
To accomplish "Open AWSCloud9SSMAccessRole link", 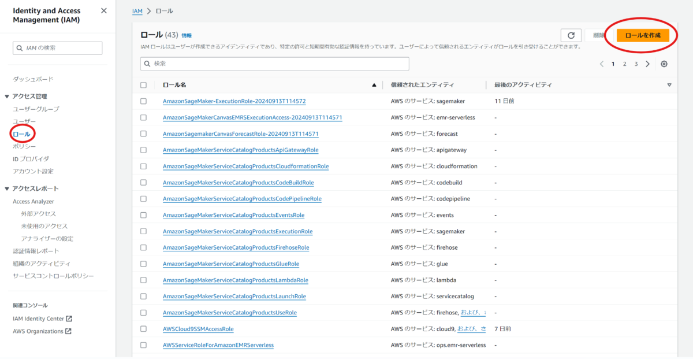I will click(x=198, y=329).
